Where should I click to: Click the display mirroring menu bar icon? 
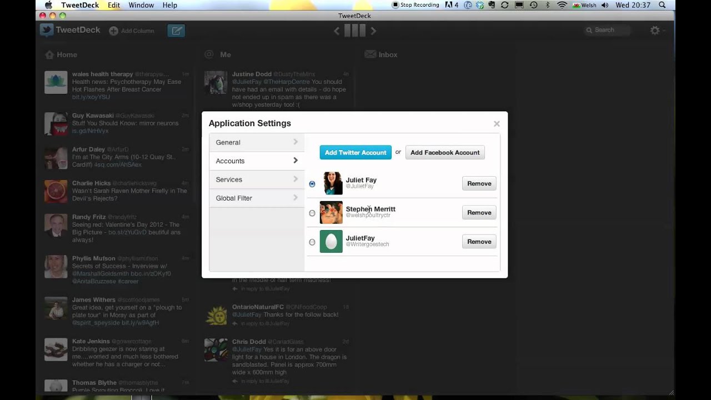pyautogui.click(x=519, y=5)
